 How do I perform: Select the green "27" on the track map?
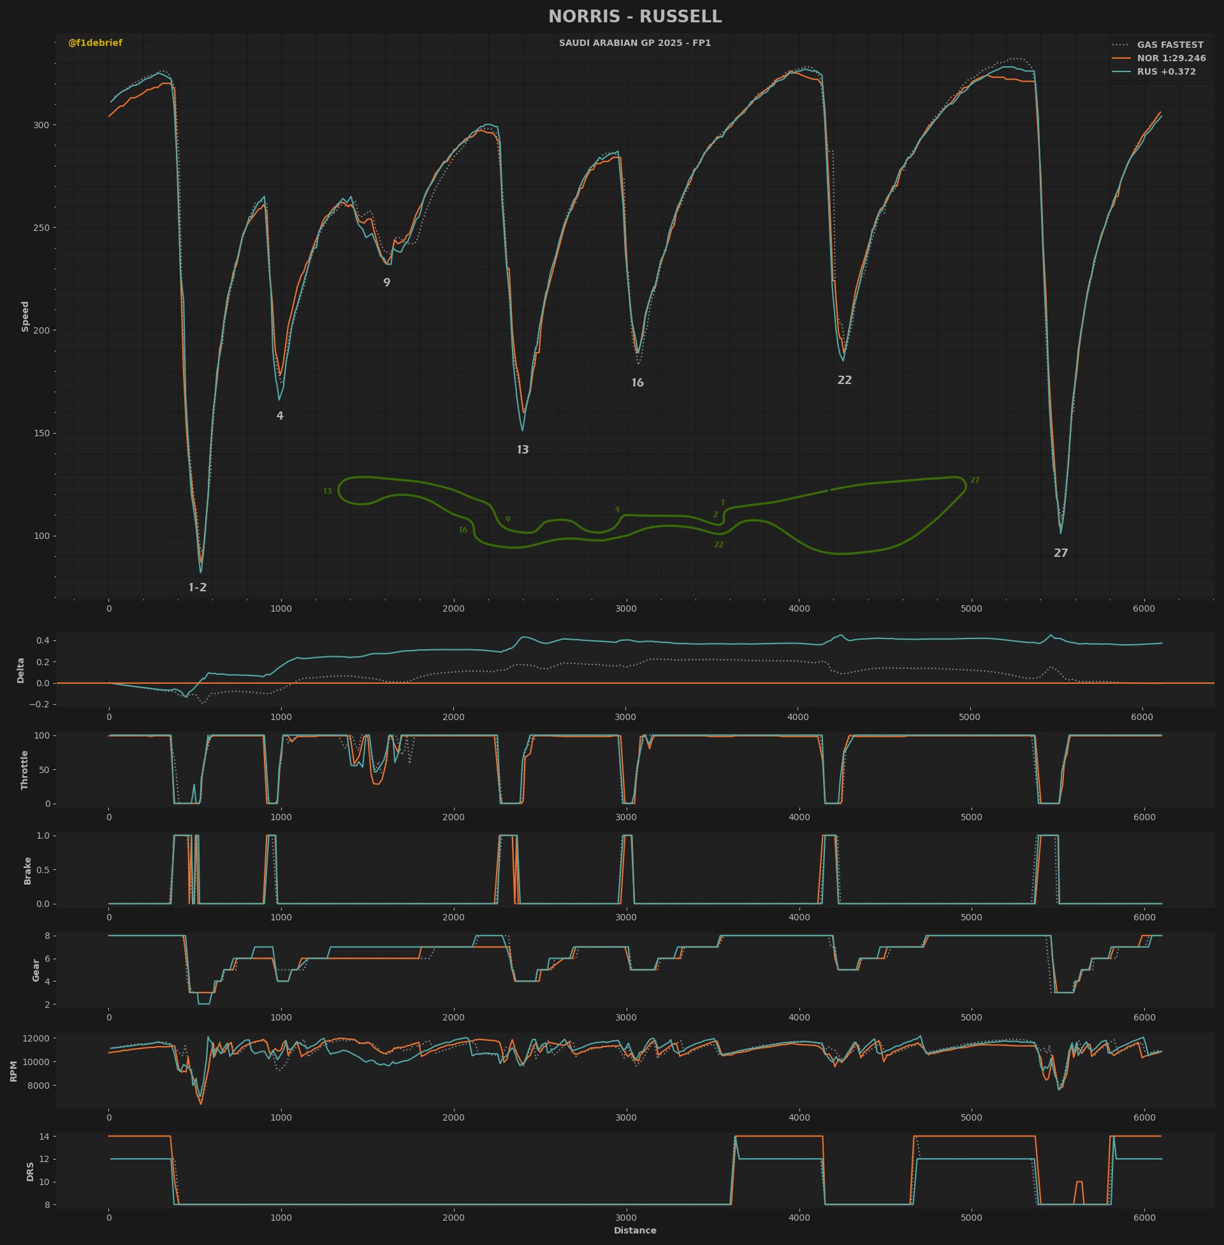[x=975, y=480]
